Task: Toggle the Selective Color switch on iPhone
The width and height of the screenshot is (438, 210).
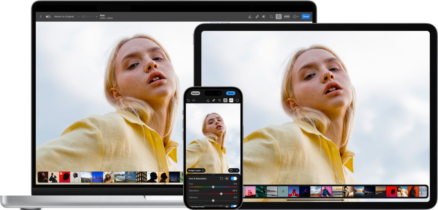Action: [x=234, y=206]
